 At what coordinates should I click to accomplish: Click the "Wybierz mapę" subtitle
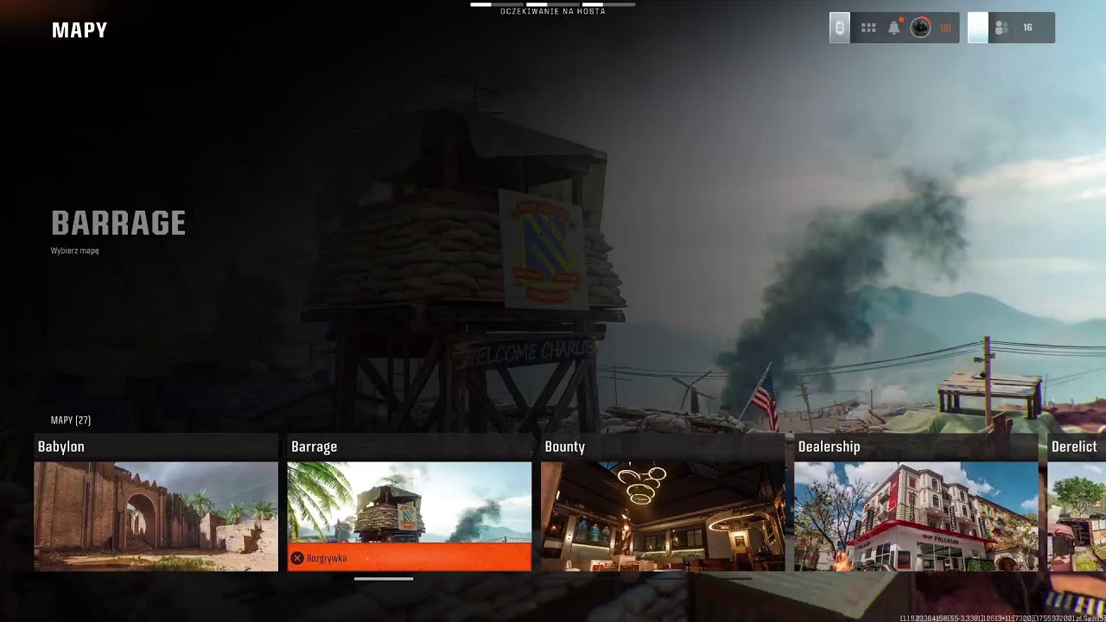click(75, 251)
